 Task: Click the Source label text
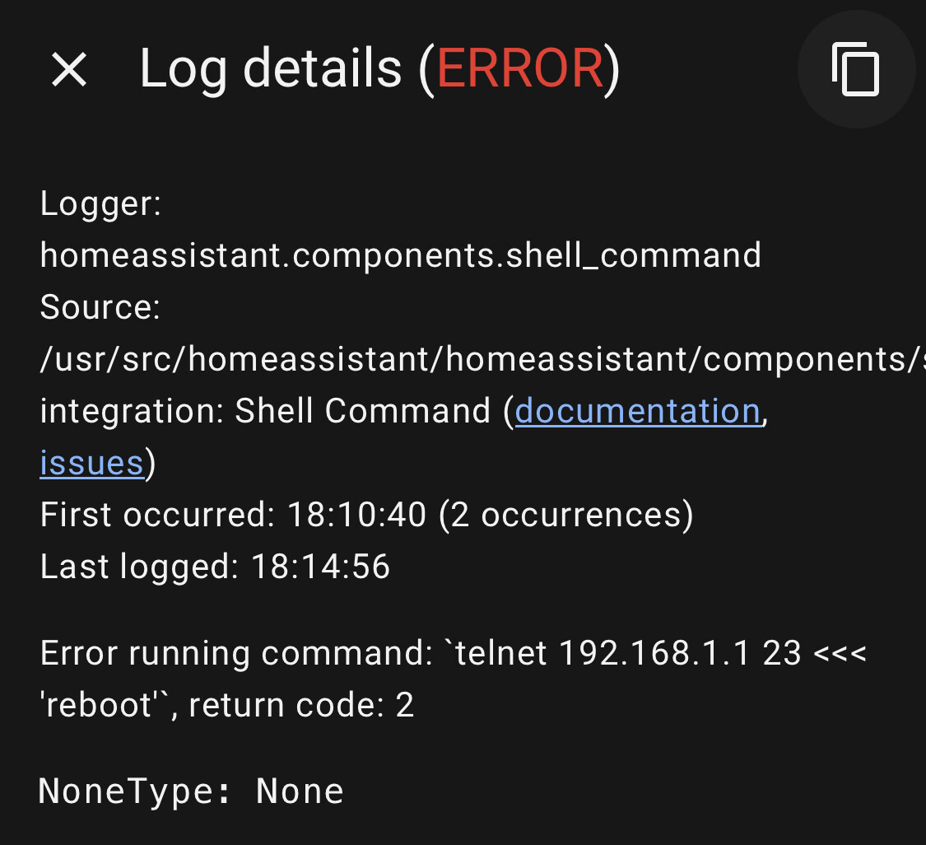click(100, 307)
